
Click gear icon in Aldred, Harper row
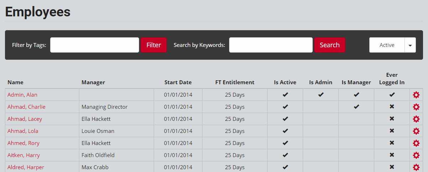[x=416, y=167]
